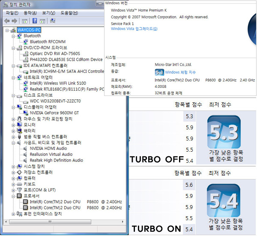The width and height of the screenshot is (257, 236).
Task: Click the right scroll arrow of horizontal scrollbar
Action: click(x=123, y=222)
